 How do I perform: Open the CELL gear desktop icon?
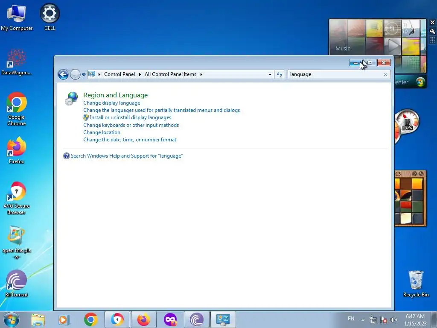coord(50,17)
